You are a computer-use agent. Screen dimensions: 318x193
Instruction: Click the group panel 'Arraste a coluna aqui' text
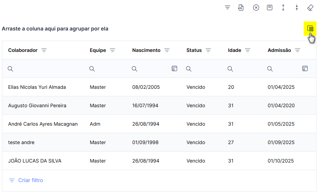[55, 29]
